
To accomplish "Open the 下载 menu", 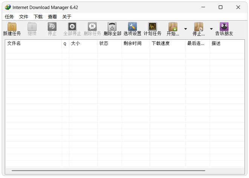I will click(38, 17).
